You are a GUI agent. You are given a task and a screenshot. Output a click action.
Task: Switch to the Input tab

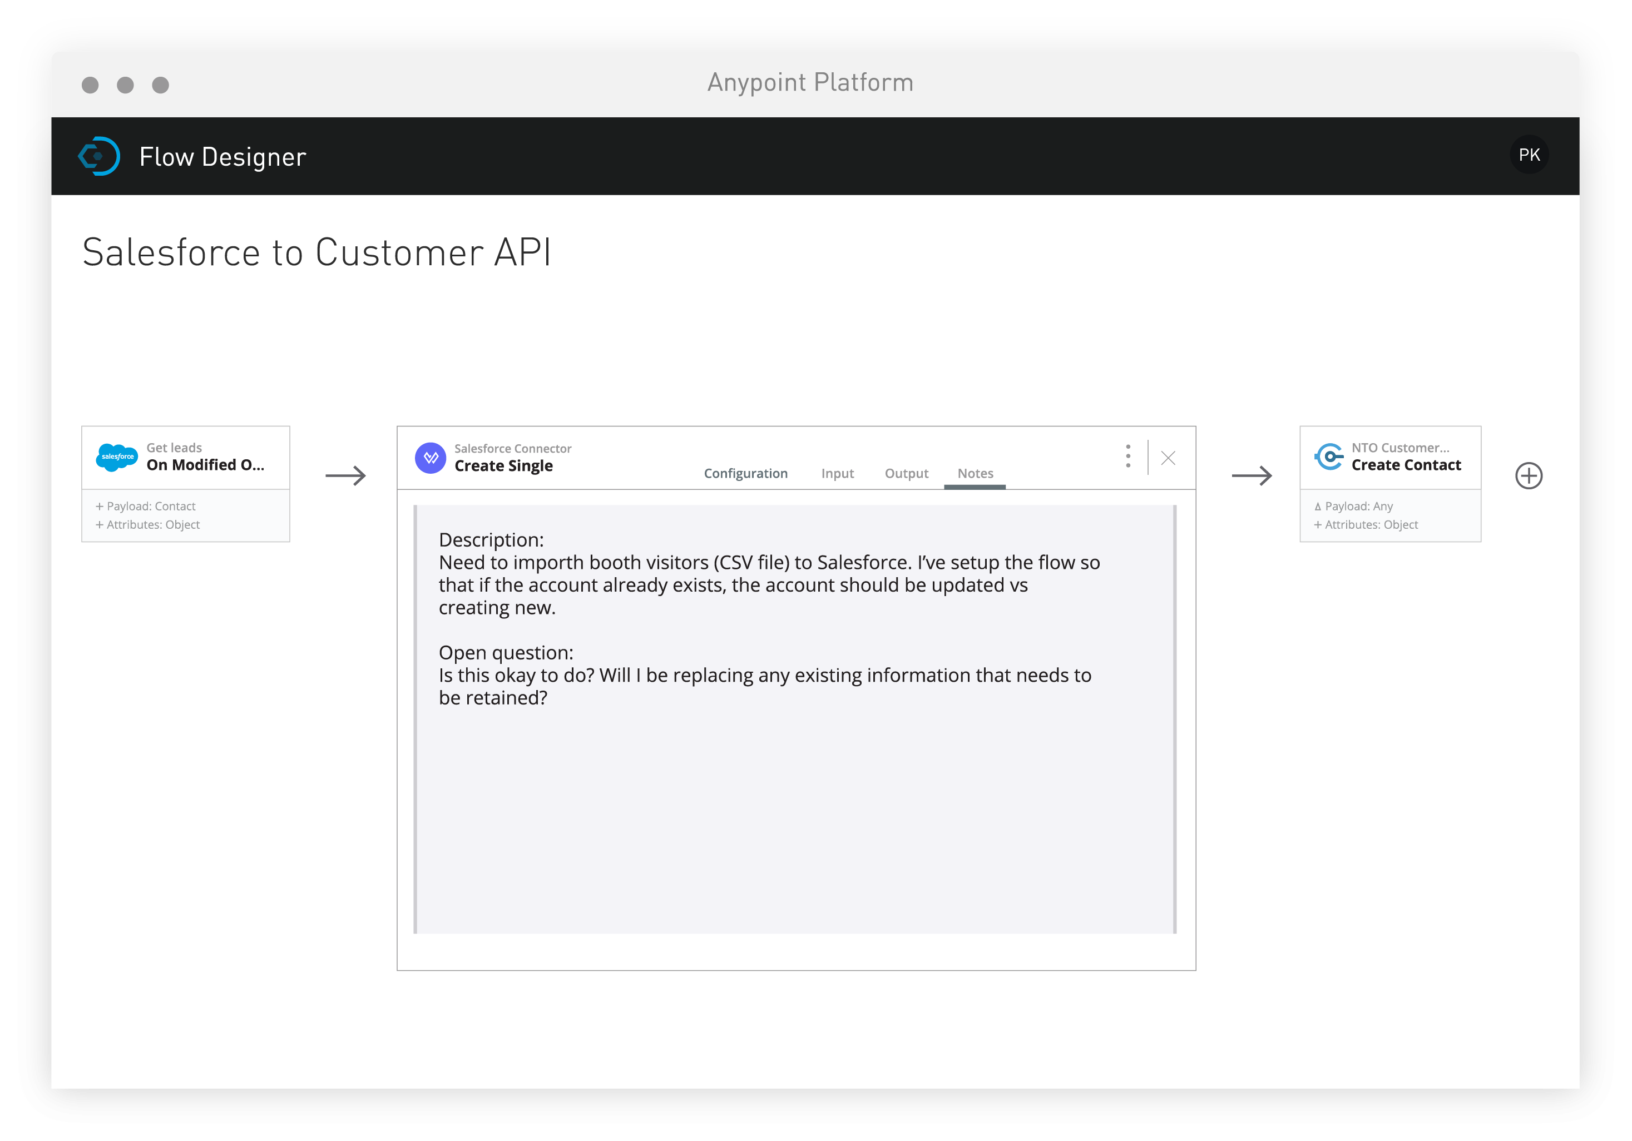click(837, 473)
